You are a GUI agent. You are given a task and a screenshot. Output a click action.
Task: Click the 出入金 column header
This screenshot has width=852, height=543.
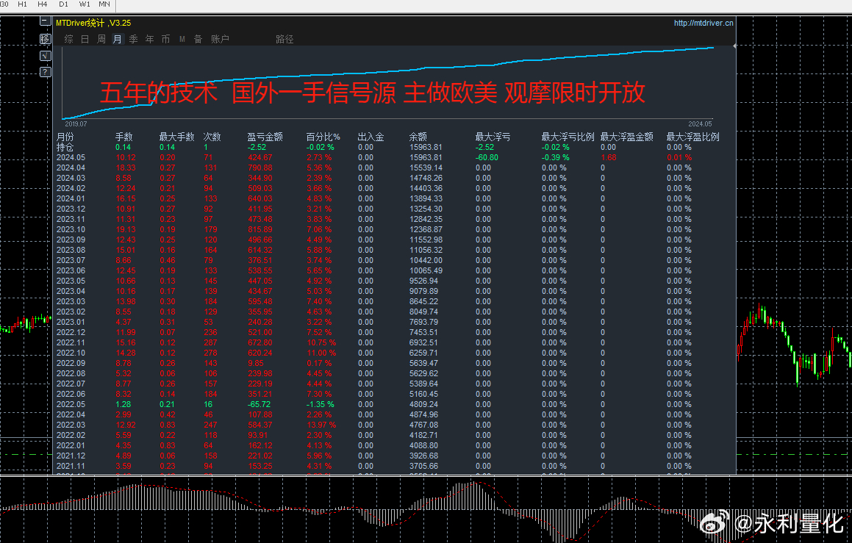tap(371, 137)
